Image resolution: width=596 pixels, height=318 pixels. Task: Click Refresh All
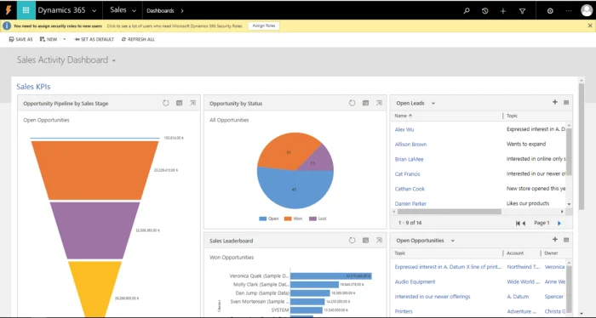tap(138, 39)
